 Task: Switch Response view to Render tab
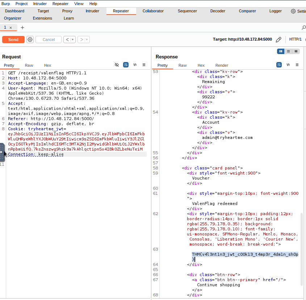coord(222,65)
